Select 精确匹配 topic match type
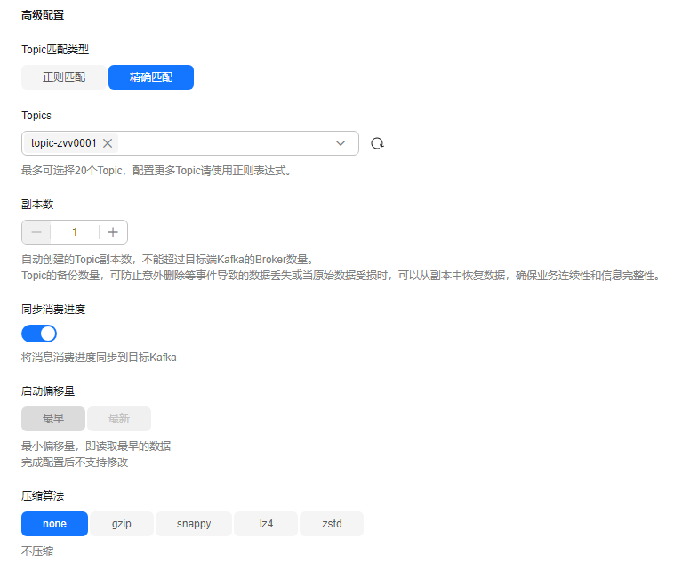The width and height of the screenshot is (698, 563). click(151, 77)
